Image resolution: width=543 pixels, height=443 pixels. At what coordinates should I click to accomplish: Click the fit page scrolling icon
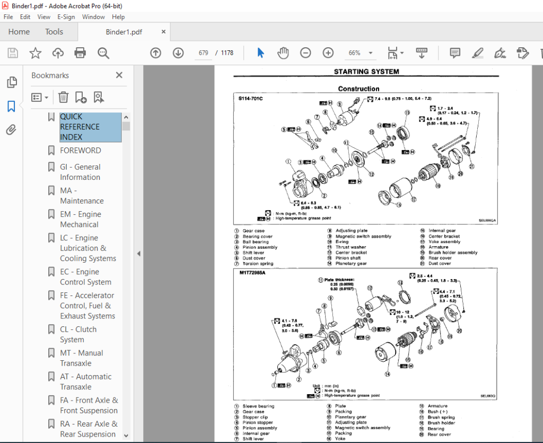point(393,53)
